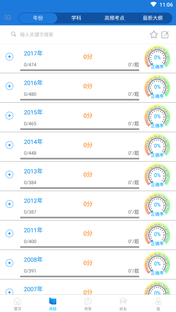Open the 我 profile tab
This screenshot has width=176, height=312.
[x=159, y=304]
